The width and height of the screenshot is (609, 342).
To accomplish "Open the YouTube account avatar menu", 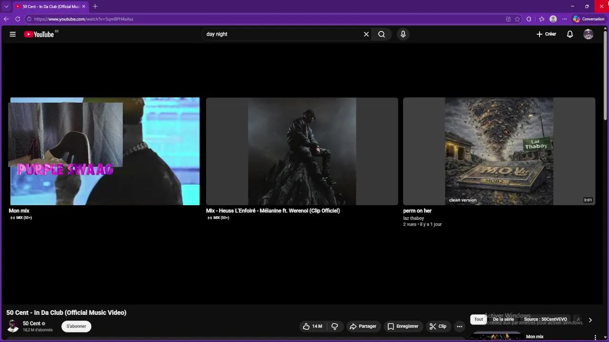I will click(589, 34).
